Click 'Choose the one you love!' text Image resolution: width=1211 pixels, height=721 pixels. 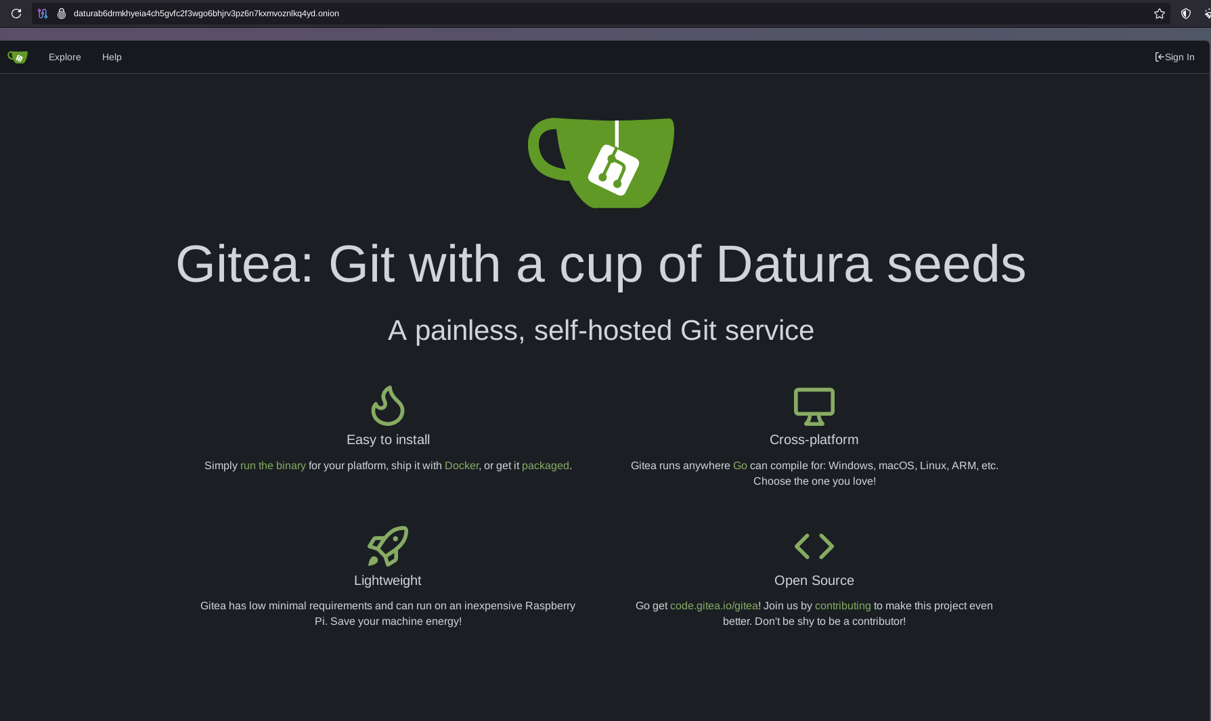pos(814,481)
